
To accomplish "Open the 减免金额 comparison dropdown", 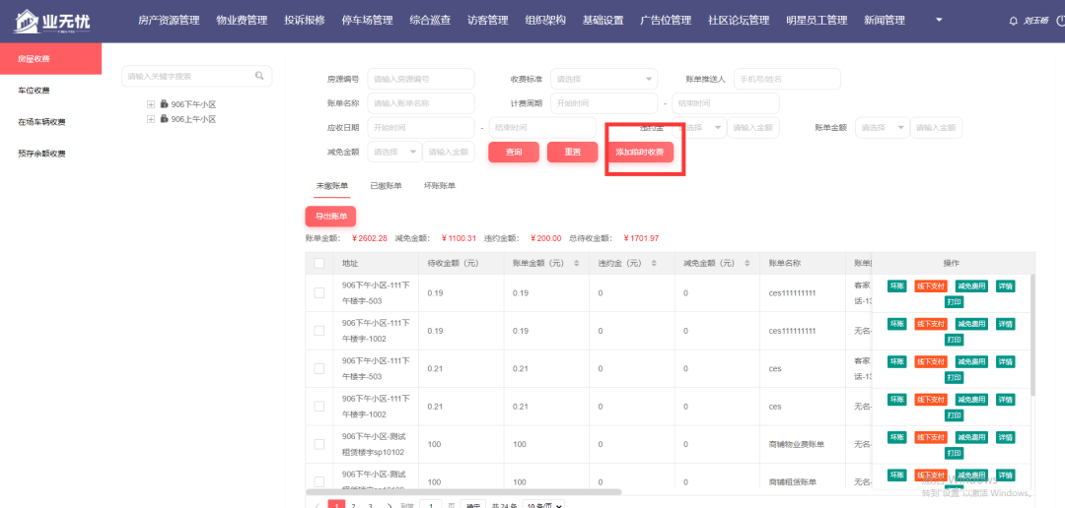I will pyautogui.click(x=394, y=152).
